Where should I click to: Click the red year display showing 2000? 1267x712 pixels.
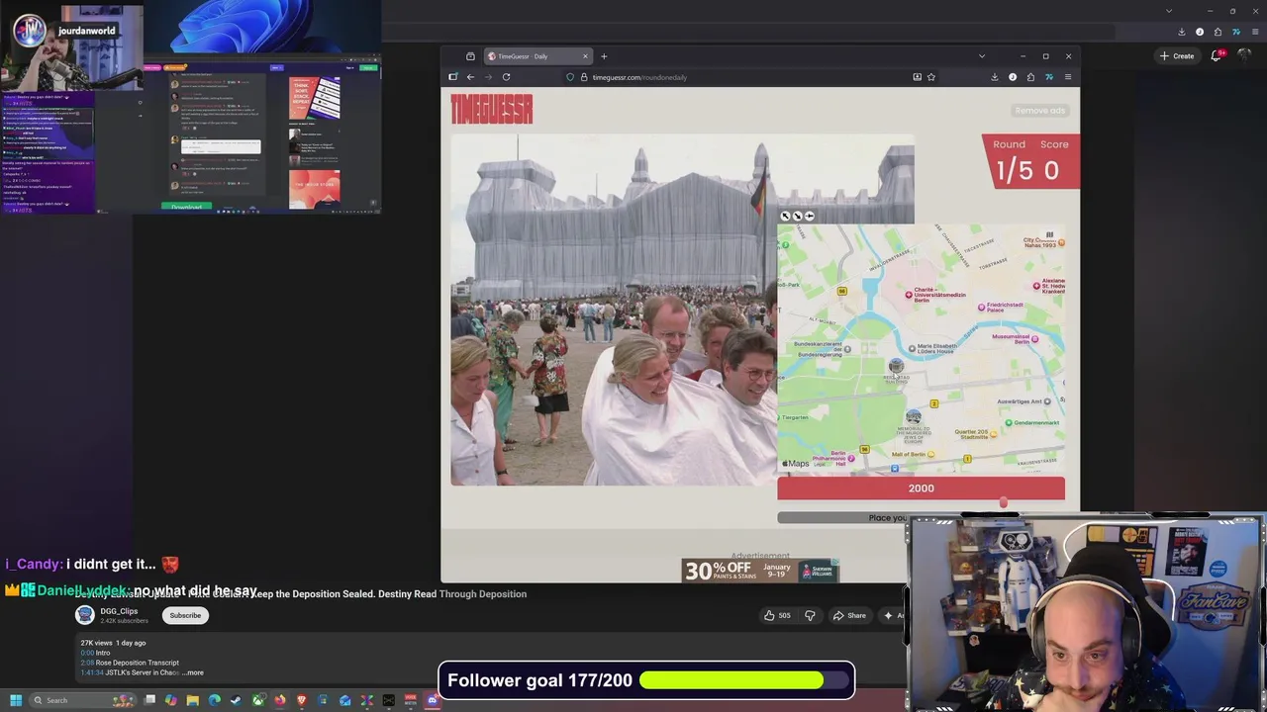pos(921,489)
